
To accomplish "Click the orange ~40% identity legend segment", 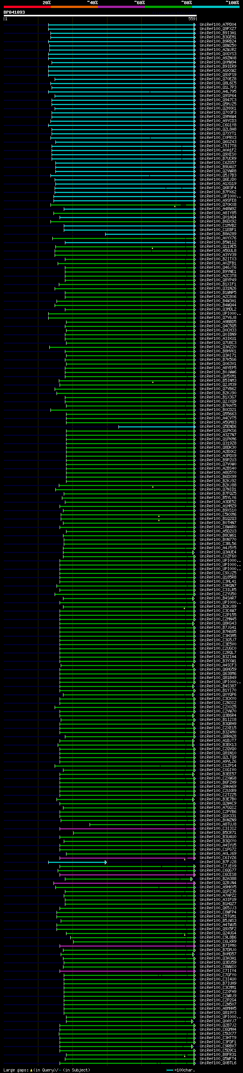I will click(74, 7).
